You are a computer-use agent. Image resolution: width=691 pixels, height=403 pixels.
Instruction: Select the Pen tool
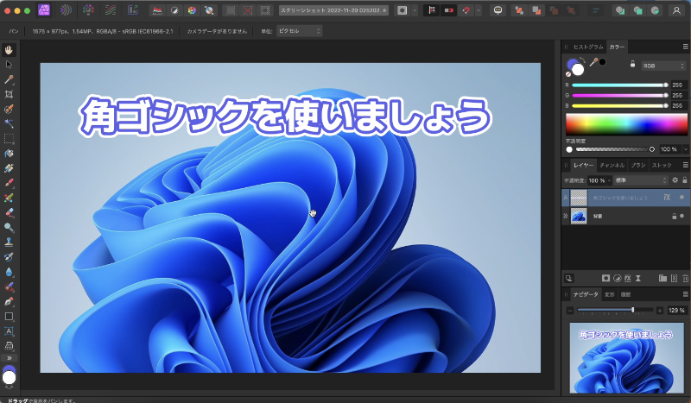click(9, 302)
